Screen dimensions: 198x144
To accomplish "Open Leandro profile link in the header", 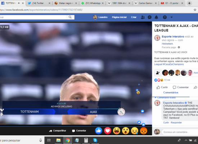I will (x=100, y=17).
